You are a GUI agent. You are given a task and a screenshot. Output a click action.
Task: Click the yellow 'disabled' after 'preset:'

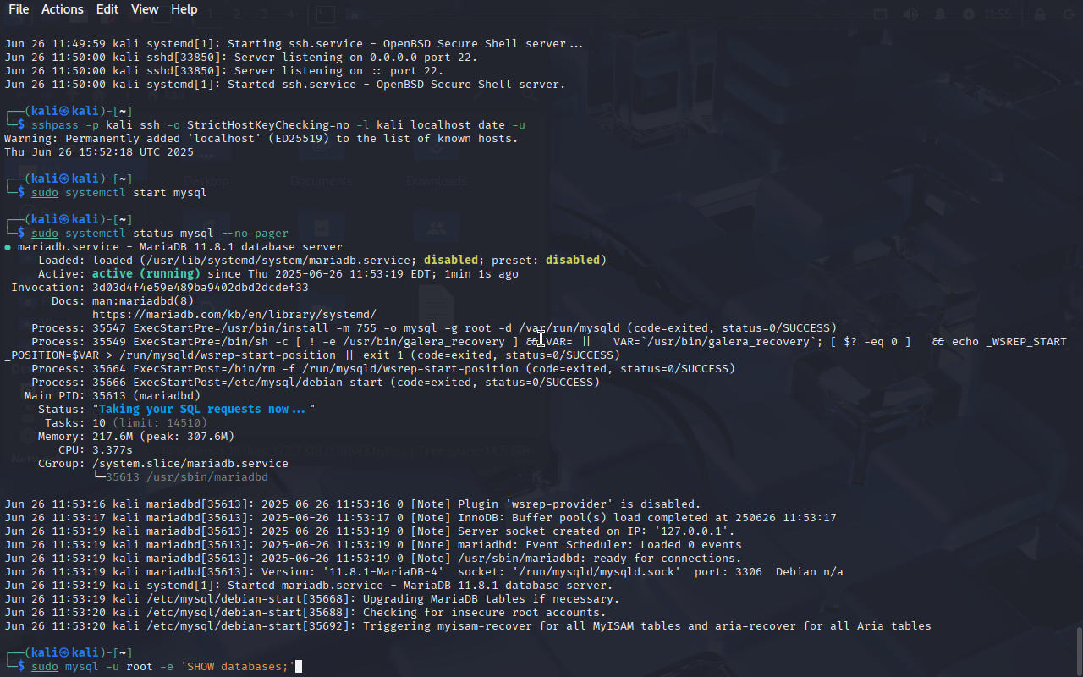point(573,261)
